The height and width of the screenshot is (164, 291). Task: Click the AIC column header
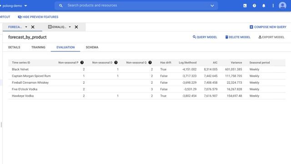click(x=215, y=62)
